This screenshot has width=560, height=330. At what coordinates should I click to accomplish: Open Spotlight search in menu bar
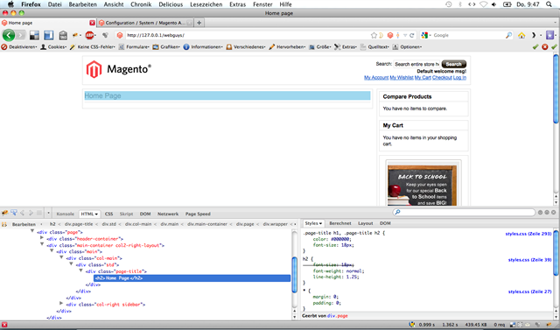point(549,4)
